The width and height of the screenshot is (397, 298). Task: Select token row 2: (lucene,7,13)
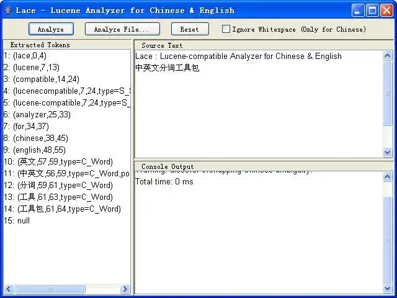click(67, 68)
